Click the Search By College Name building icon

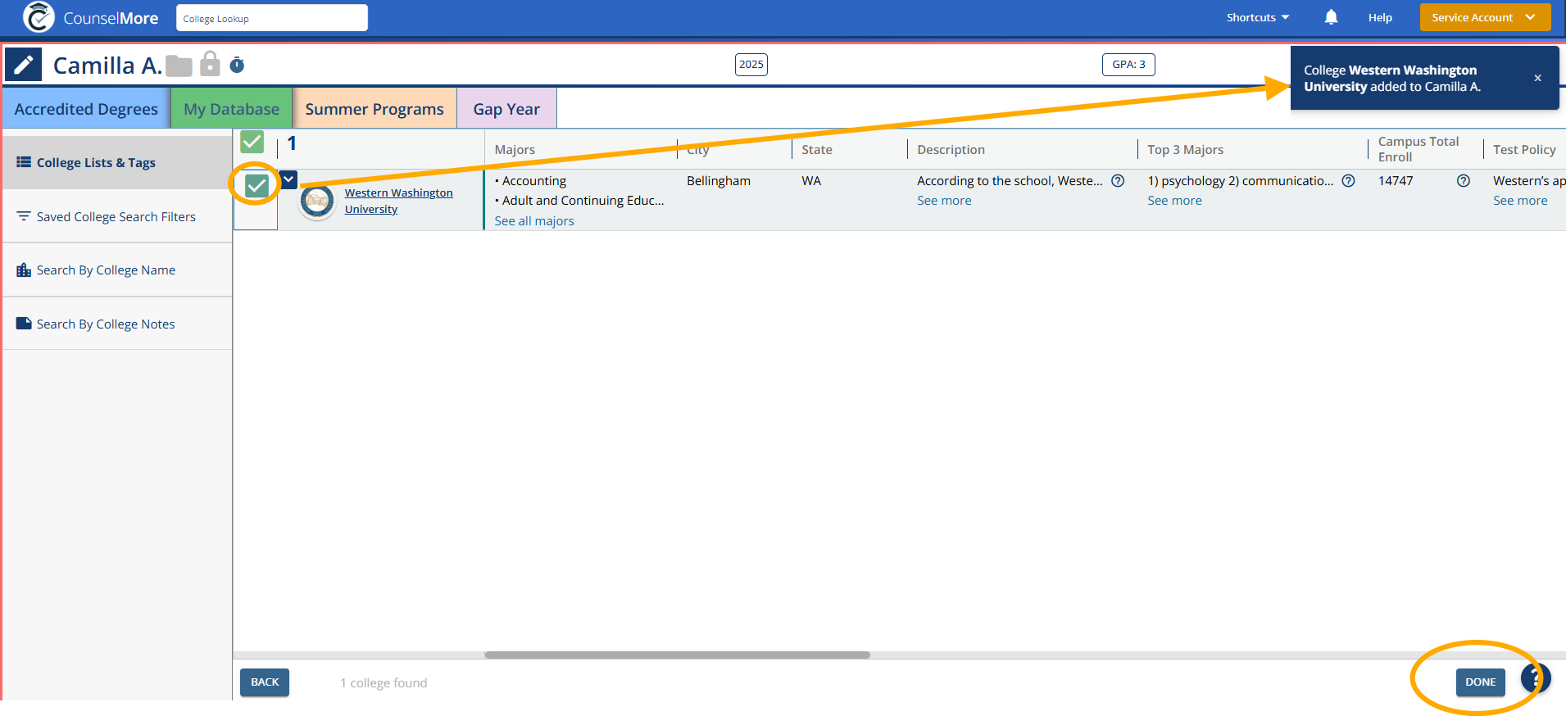(24, 270)
